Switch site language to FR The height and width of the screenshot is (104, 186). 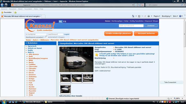pyautogui.click(x=65, y=21)
